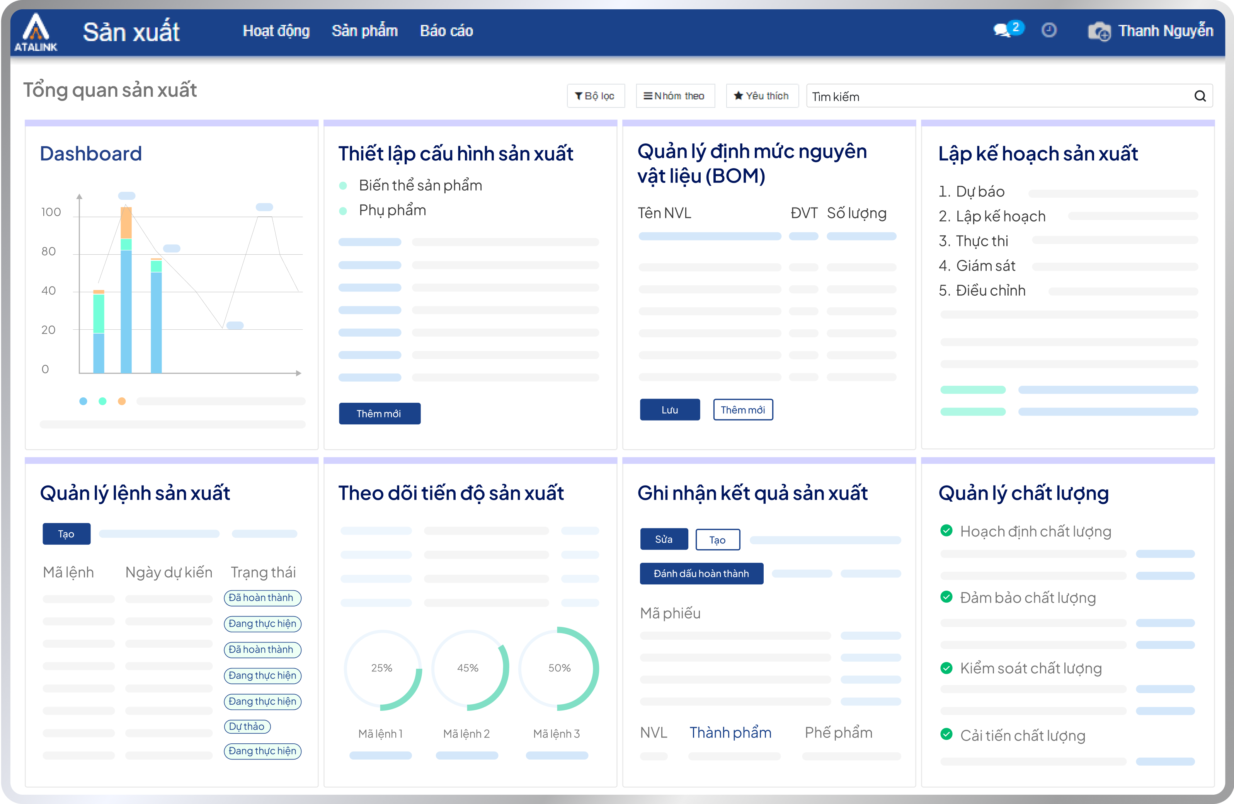Open Quản lý chất lượng card title
This screenshot has width=1234, height=804.
click(x=1023, y=493)
